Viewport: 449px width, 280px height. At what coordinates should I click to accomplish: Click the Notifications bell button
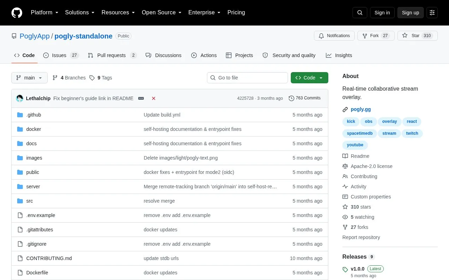tap(334, 36)
